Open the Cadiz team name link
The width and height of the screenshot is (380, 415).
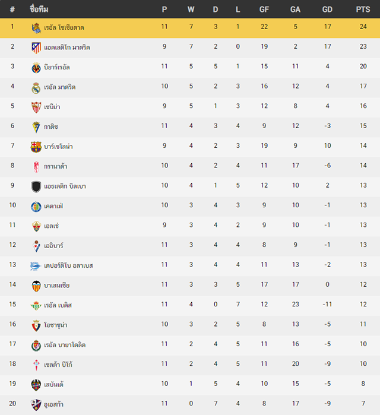coord(51,127)
